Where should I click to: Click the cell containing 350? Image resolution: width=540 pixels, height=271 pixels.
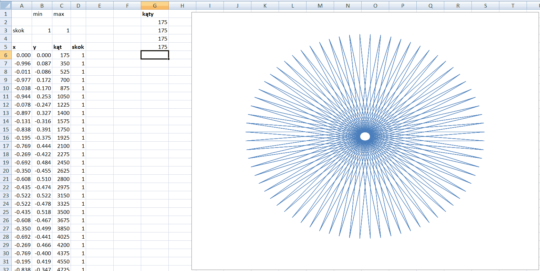[x=61, y=63]
